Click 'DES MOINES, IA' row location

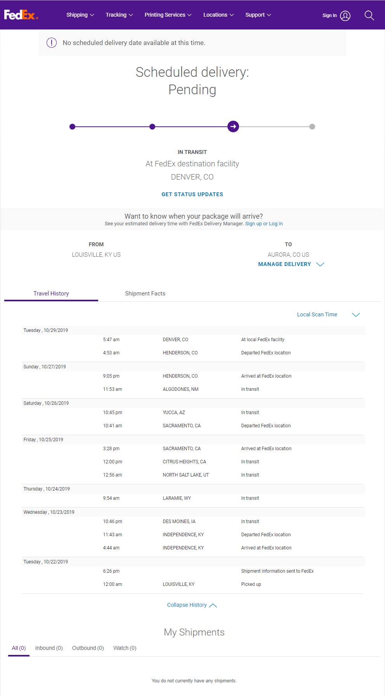click(x=179, y=522)
